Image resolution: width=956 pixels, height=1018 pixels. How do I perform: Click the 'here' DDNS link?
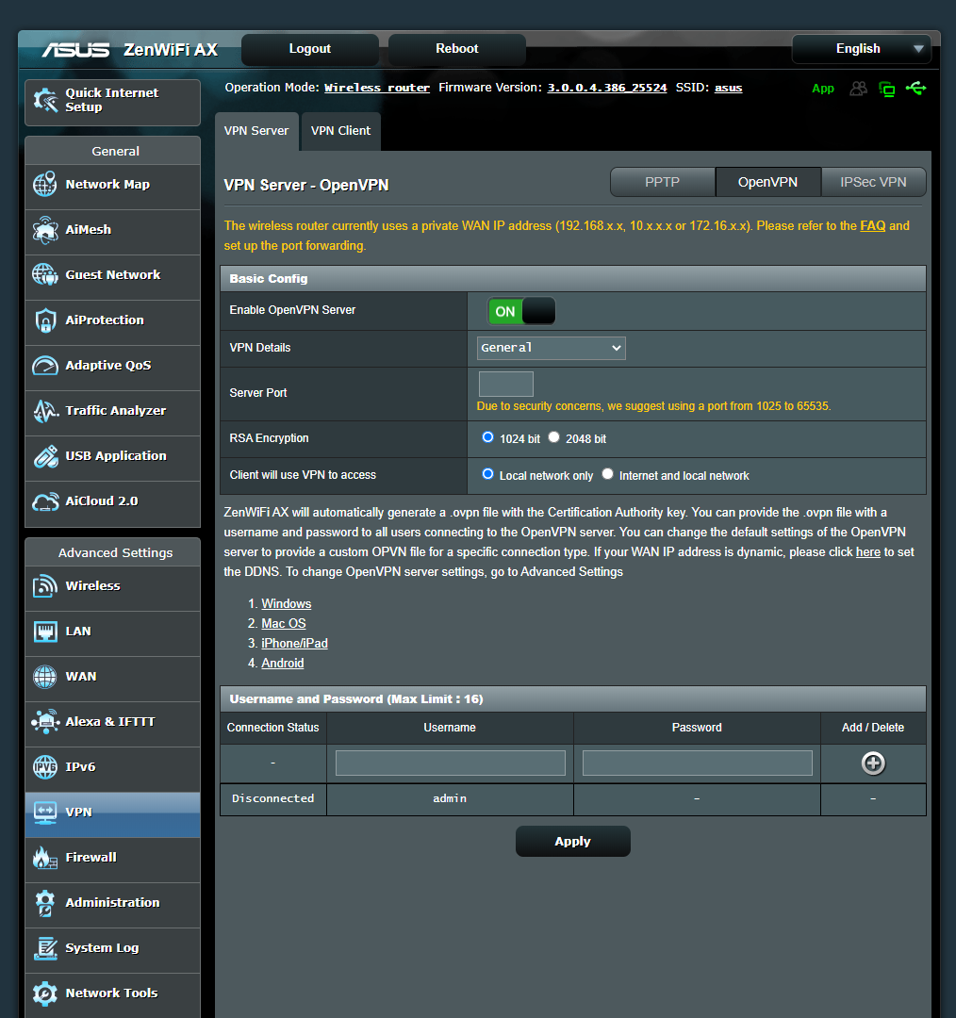tap(868, 551)
